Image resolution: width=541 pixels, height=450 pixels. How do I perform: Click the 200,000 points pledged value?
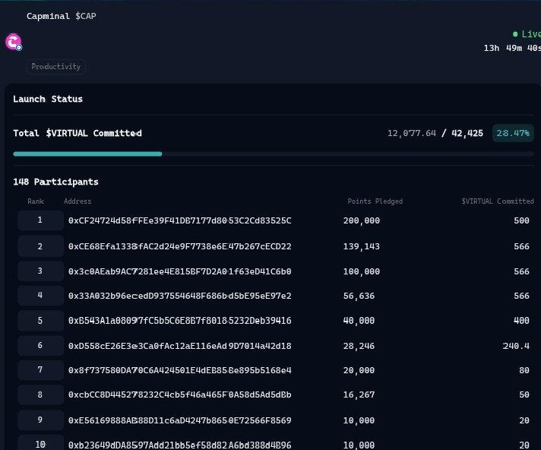(x=362, y=220)
